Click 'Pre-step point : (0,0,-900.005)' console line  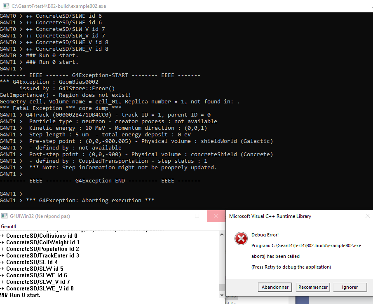136,141
